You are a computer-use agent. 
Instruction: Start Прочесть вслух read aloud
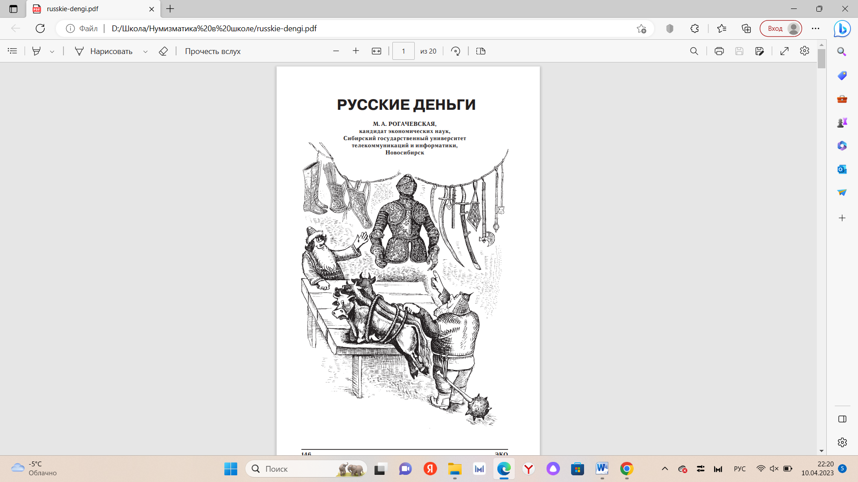tap(213, 51)
